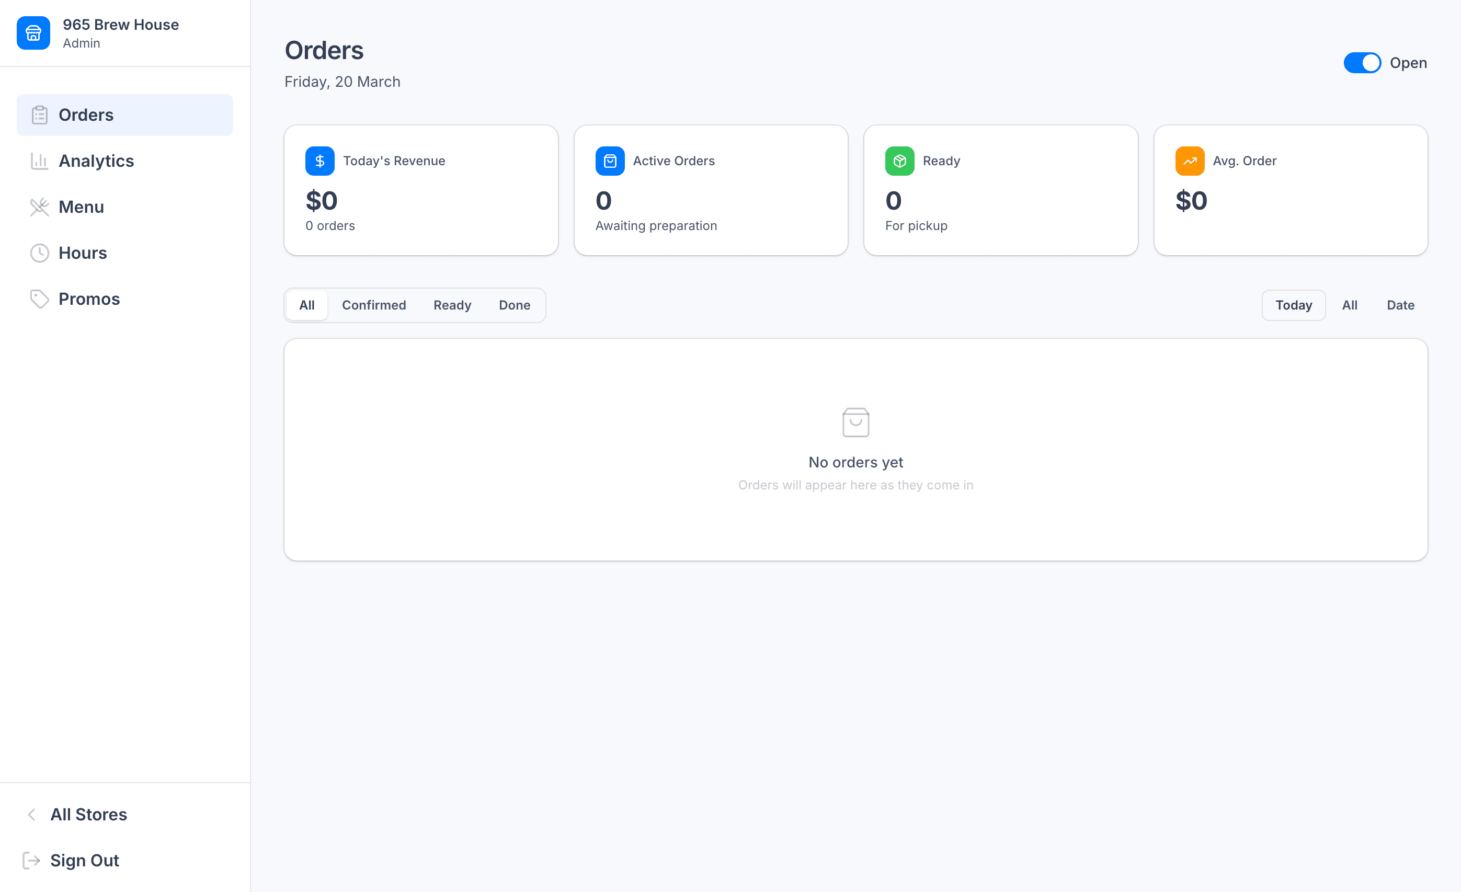The width and height of the screenshot is (1461, 892).
Task: Click the back chevron next to All Stores
Action: click(x=31, y=815)
